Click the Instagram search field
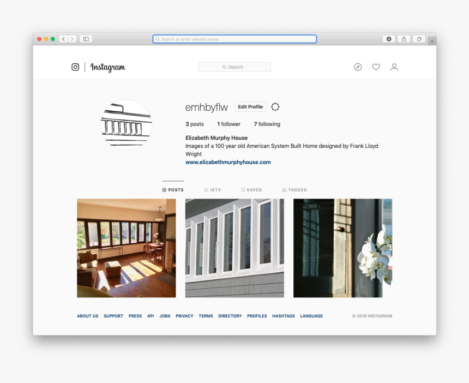Image resolution: width=469 pixels, height=383 pixels. tap(234, 67)
